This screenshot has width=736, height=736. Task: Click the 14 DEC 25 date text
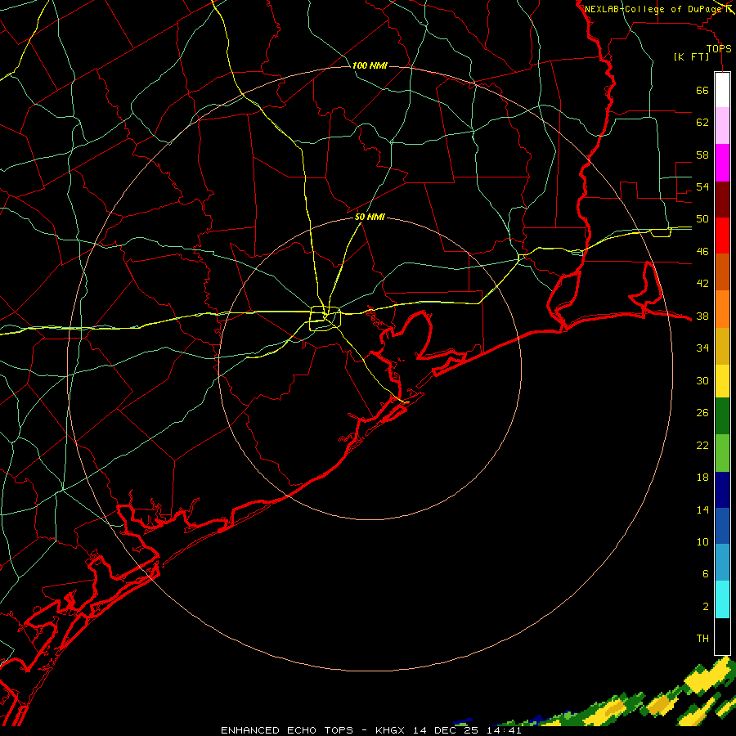(x=446, y=730)
